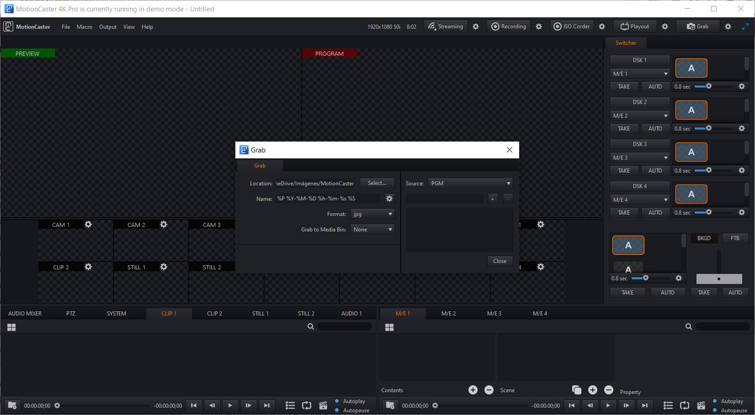755x415 pixels.
Task: Click DSK 2 AUTO button
Action: 655,129
